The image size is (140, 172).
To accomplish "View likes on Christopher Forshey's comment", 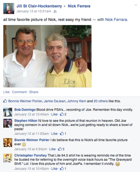I will pyautogui.click(x=63, y=169).
